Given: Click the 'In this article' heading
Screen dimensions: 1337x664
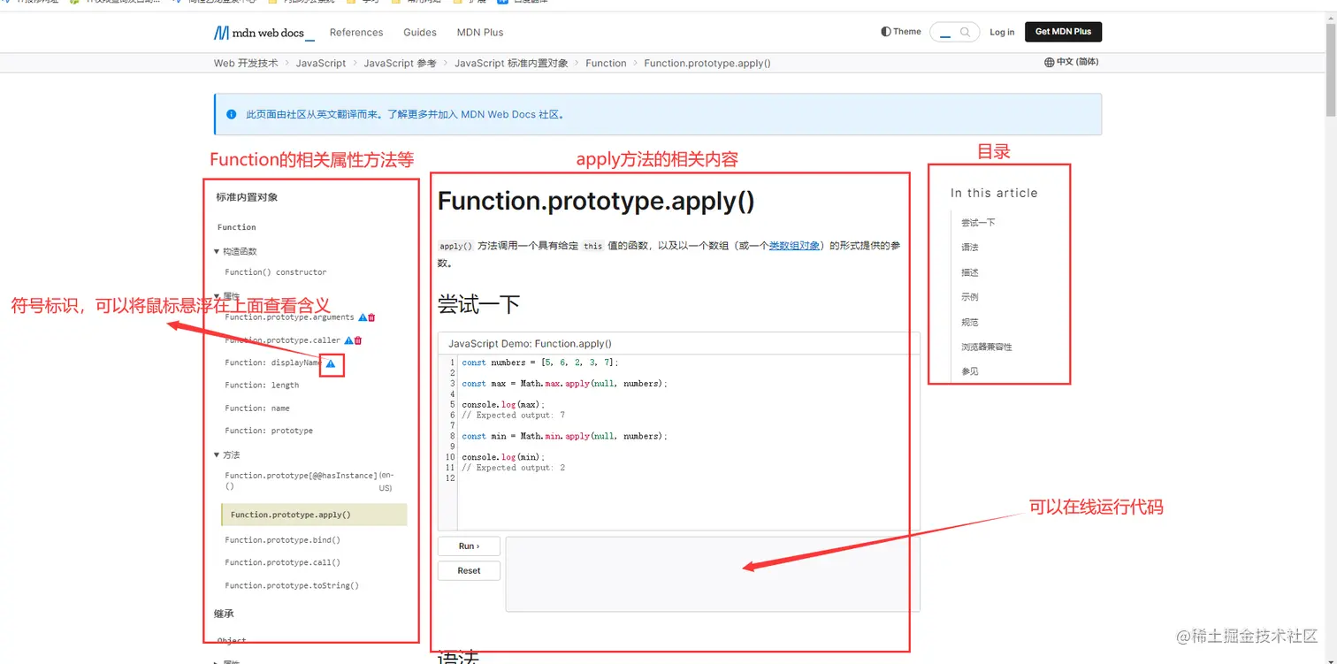Looking at the screenshot, I should coord(994,193).
